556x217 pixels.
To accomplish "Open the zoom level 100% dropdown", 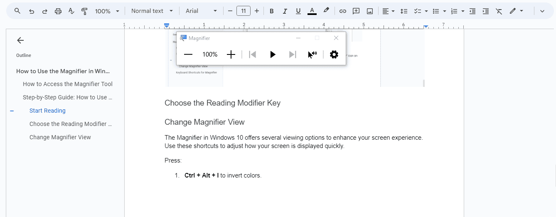I will [x=107, y=11].
